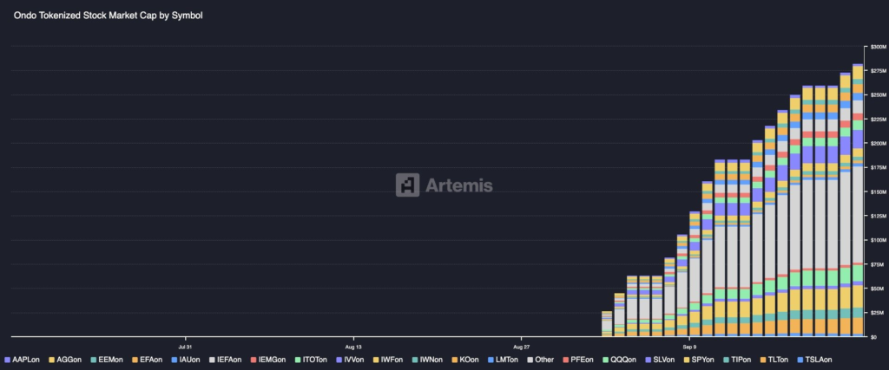This screenshot has height=370, width=889.
Task: Toggle the TSLAon legend entry
Action: 814,359
